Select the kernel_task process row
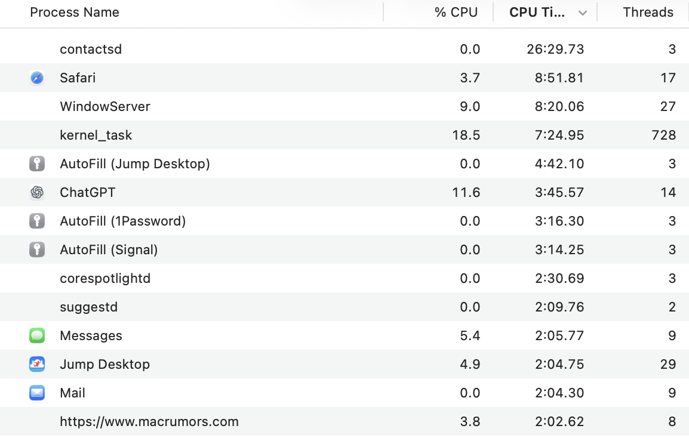 344,135
